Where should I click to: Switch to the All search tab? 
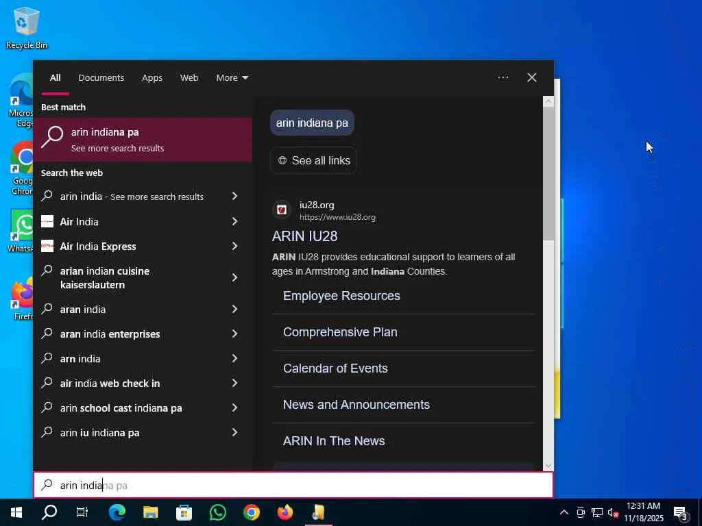tap(55, 78)
